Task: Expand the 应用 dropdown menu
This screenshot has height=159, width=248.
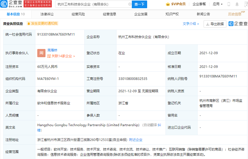Action: click(x=218, y=4)
